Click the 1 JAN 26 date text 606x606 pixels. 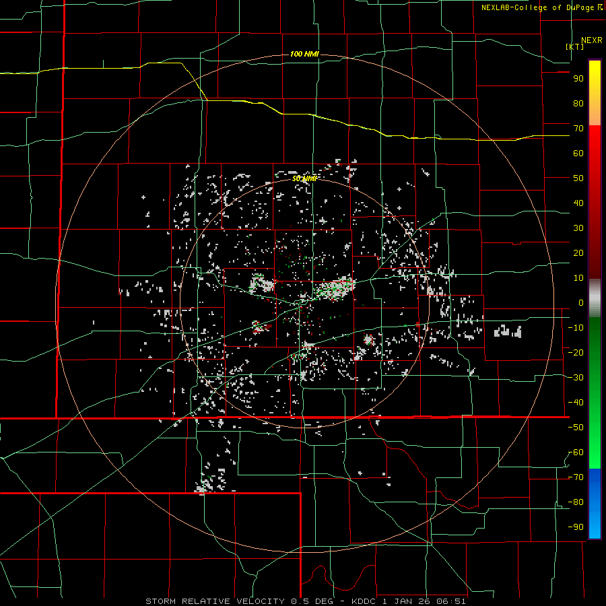tap(407, 601)
